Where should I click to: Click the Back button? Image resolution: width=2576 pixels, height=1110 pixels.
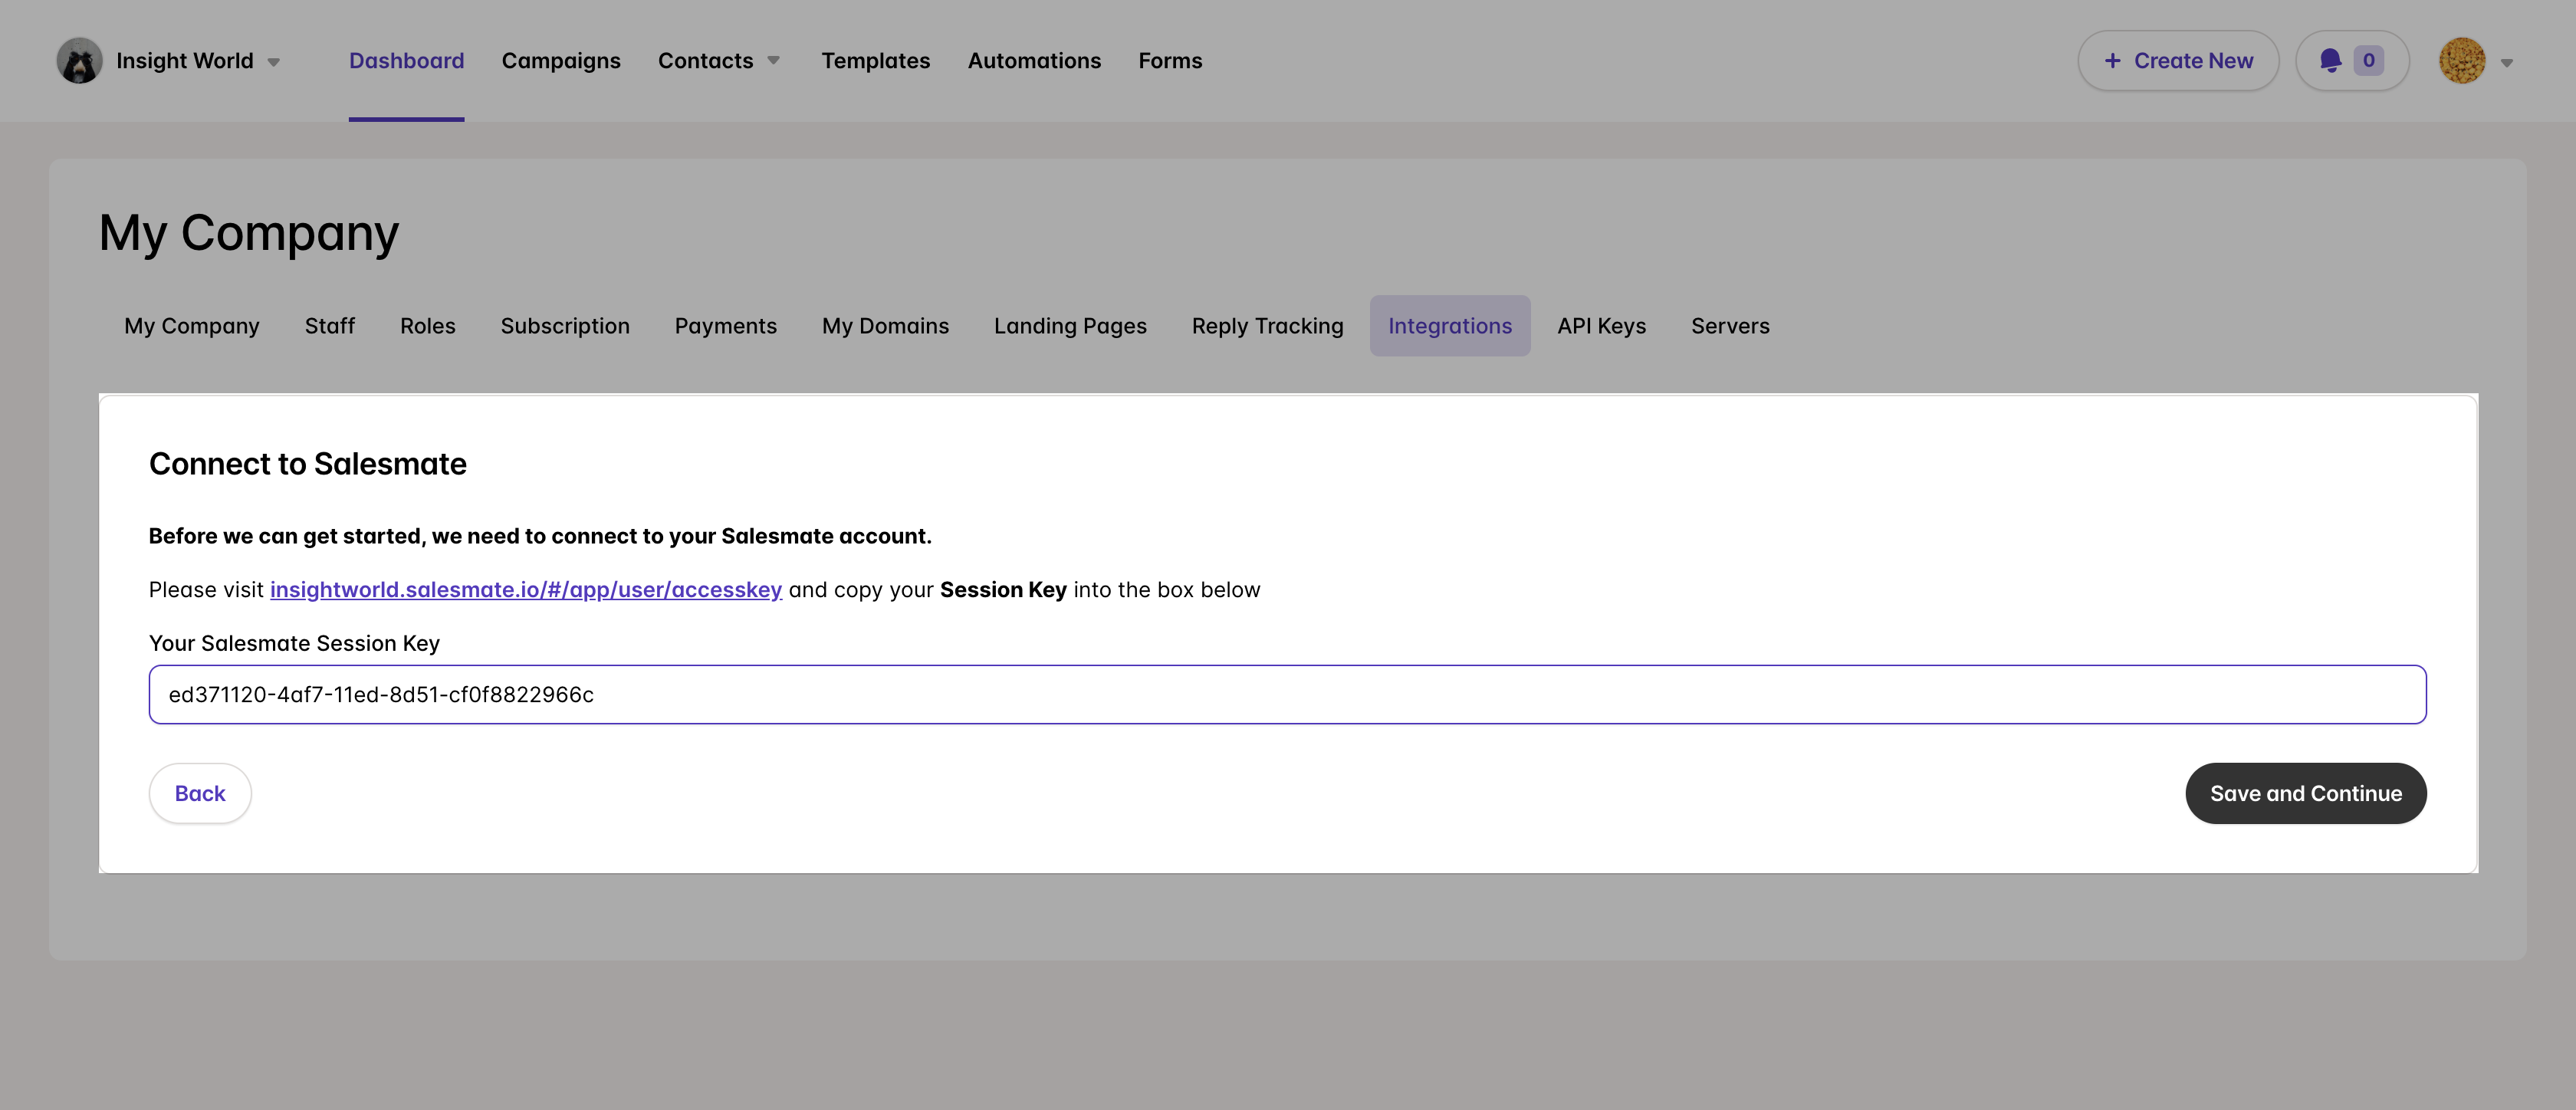pyautogui.click(x=200, y=794)
